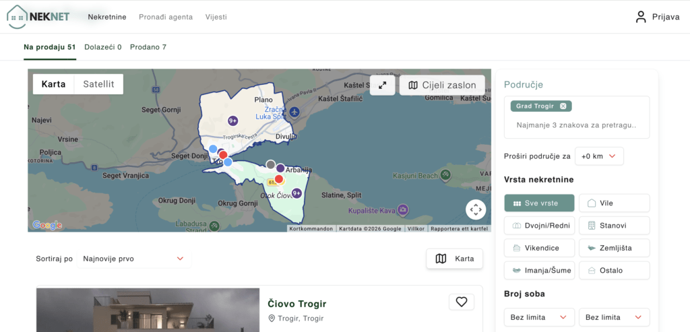Open the Prodano 7 tab
The image size is (690, 332).
148,47
